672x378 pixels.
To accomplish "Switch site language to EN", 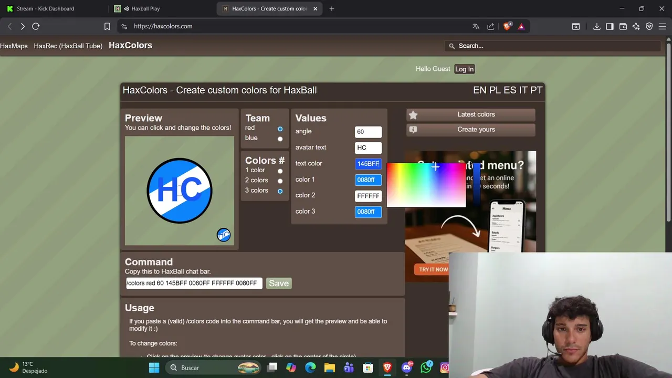I will point(480,90).
